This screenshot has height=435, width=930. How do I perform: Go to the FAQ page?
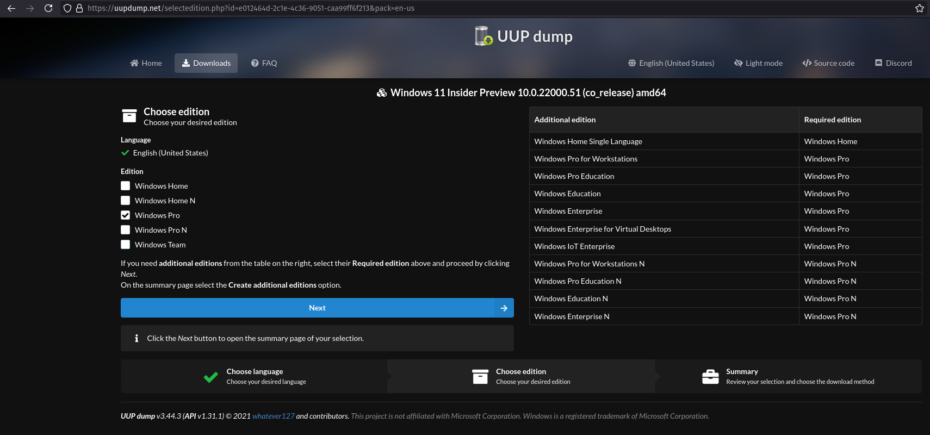tap(264, 63)
